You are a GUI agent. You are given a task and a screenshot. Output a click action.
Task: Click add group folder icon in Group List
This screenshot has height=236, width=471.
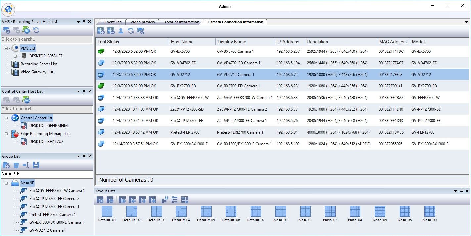point(6,165)
